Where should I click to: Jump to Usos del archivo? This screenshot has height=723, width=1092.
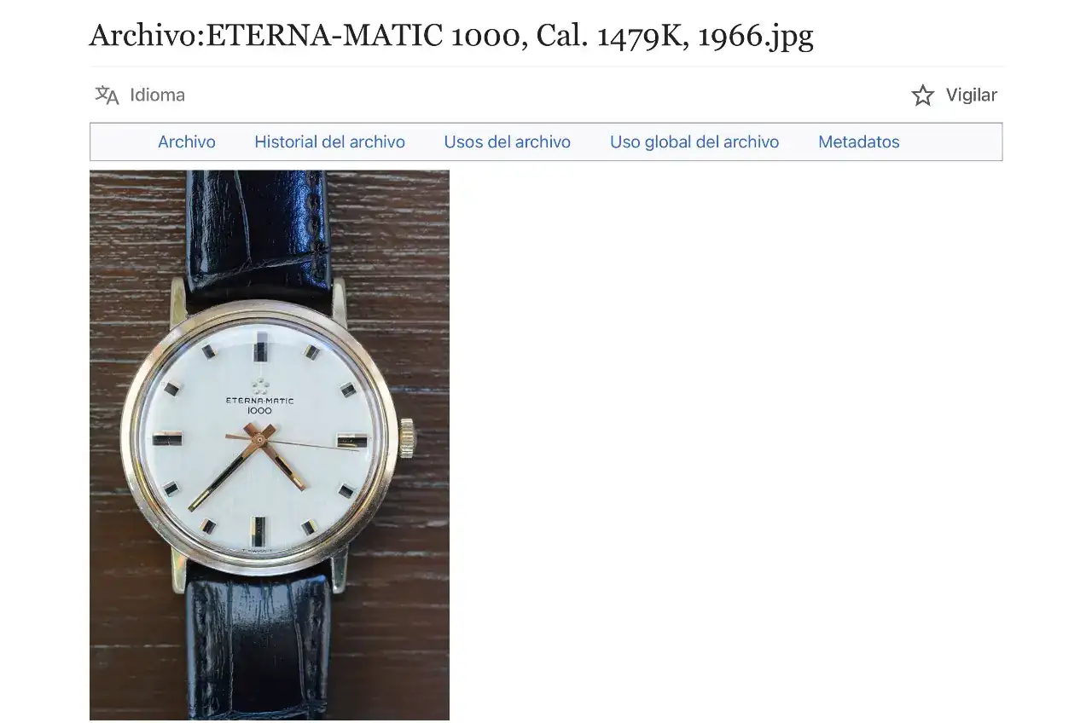(507, 142)
